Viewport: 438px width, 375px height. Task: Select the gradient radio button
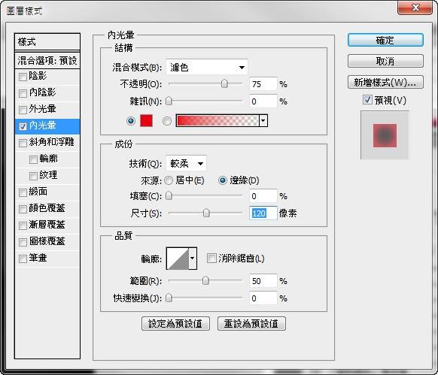167,121
